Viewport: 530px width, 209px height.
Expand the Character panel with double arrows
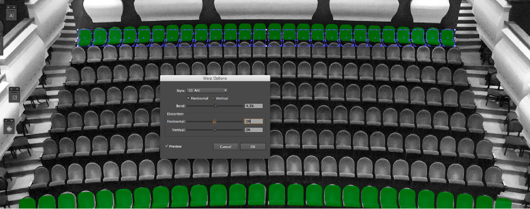click(x=14, y=8)
